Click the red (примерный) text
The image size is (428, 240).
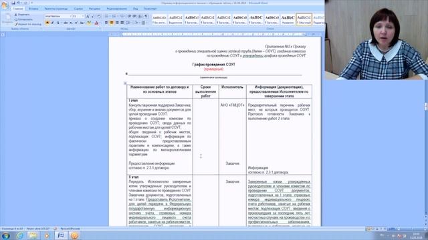[214, 69]
